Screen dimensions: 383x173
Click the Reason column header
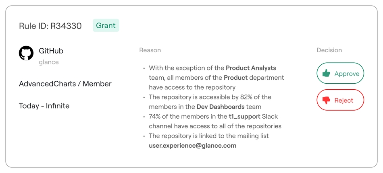click(150, 50)
